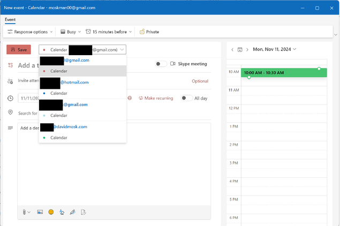
Task: Click the hotmail.com account header
Action: [82, 82]
